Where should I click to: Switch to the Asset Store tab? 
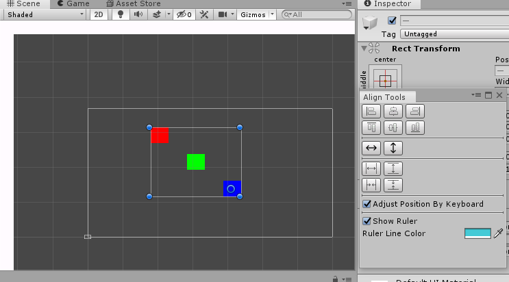point(134,4)
